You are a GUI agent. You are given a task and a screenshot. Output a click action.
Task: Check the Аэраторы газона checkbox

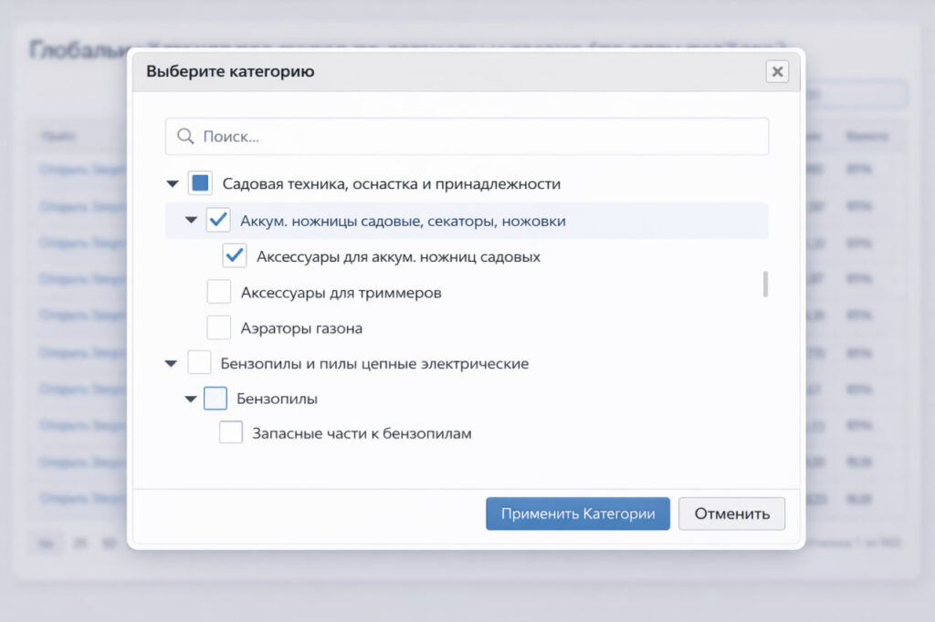point(219,327)
